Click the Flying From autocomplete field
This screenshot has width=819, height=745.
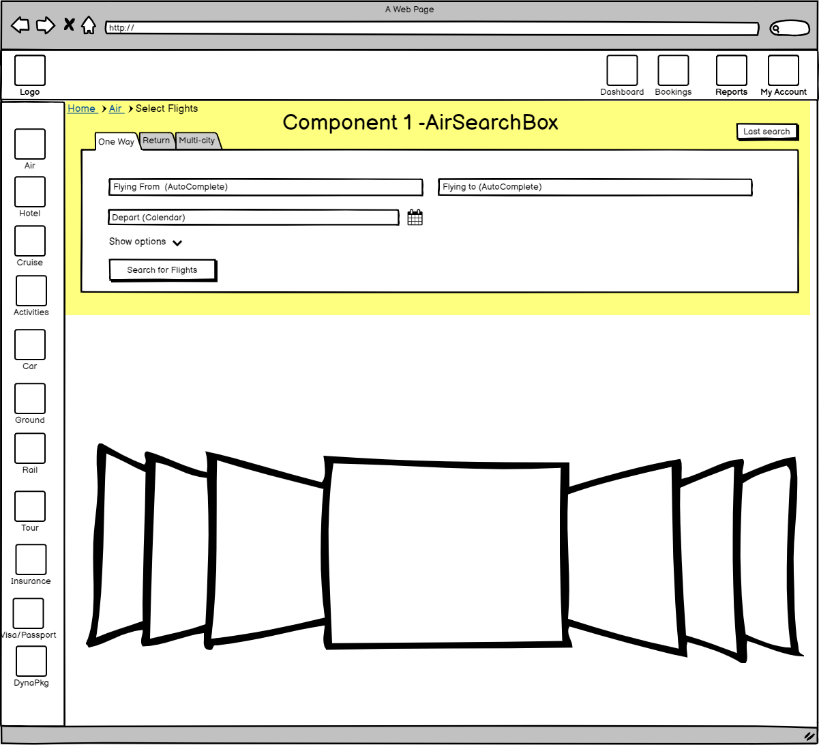pyautogui.click(x=265, y=187)
